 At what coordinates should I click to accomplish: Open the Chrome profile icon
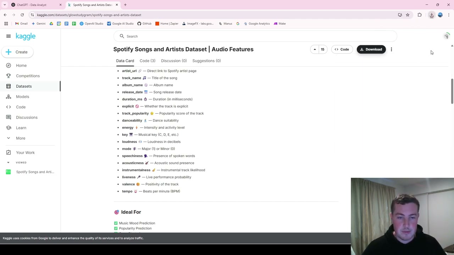[440, 15]
